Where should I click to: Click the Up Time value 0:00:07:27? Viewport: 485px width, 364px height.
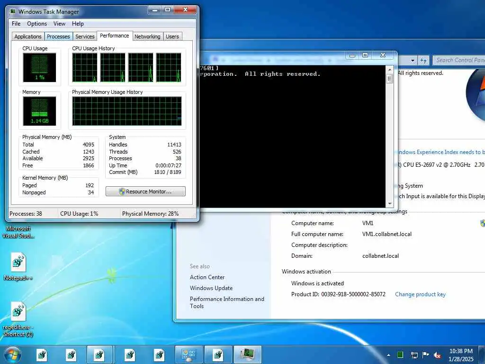point(168,165)
